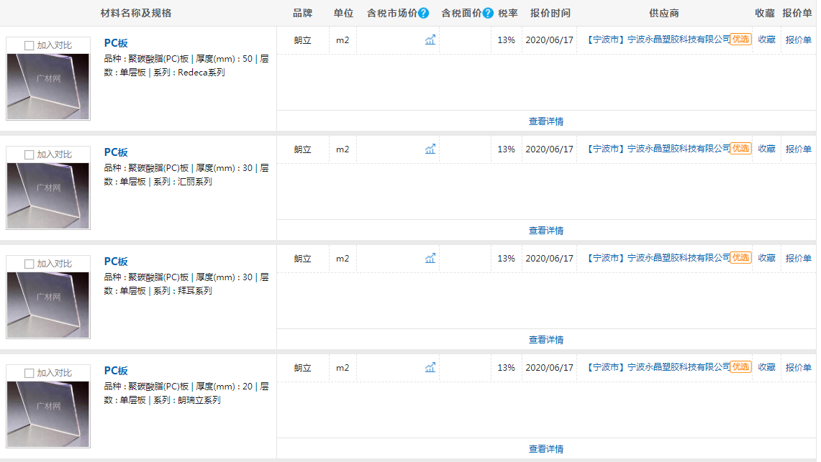
Task: Click 查看详情 under 朗瑞立系列 row
Action: click(x=546, y=449)
